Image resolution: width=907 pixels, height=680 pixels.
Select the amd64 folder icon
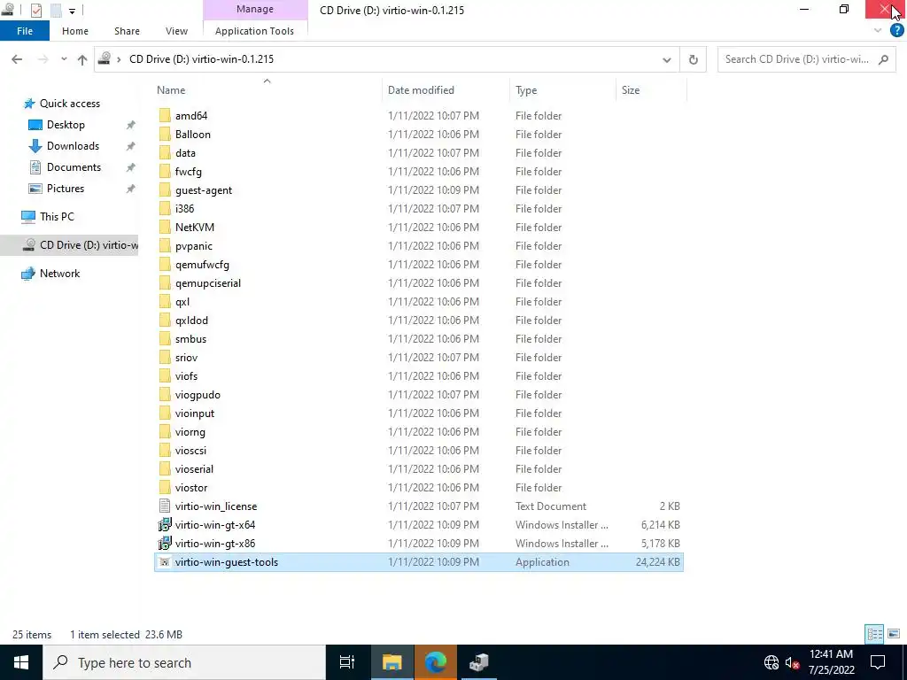[165, 116]
